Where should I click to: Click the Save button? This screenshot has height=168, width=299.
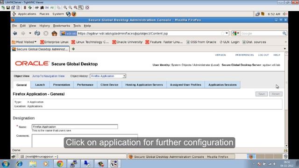262,94
